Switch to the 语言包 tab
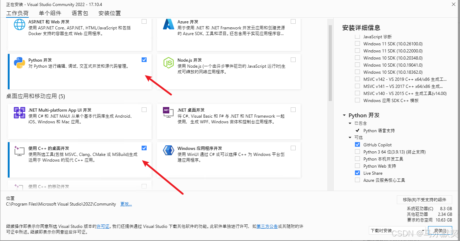This screenshot has height=241, width=460. click(80, 13)
